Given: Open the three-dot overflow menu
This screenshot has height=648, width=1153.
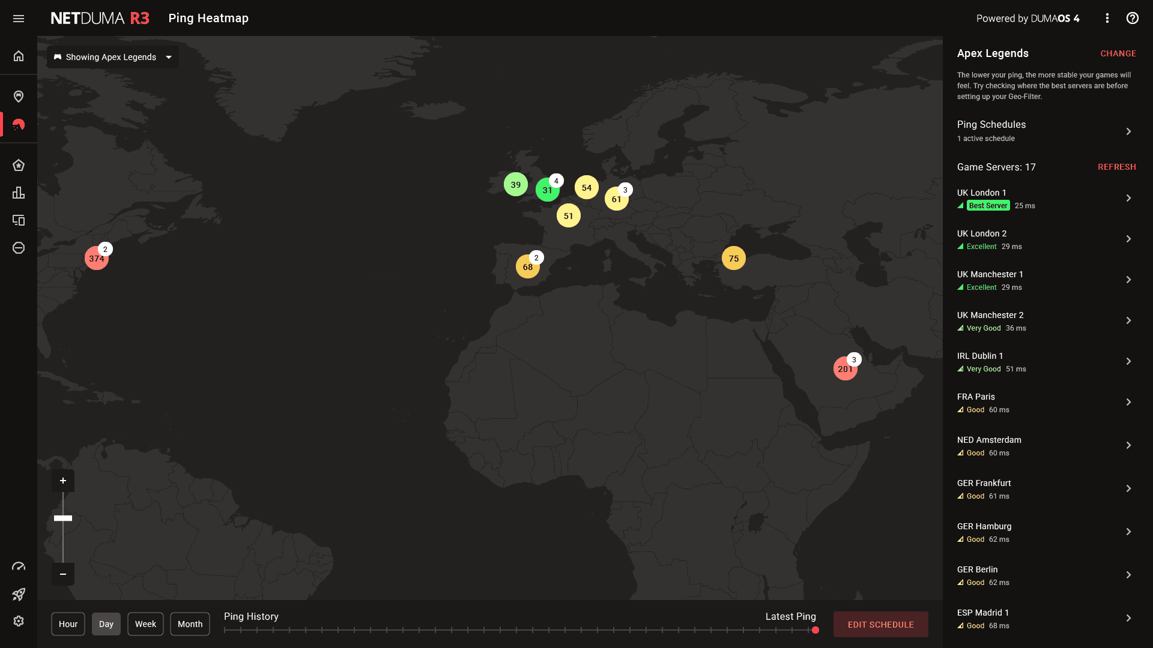Looking at the screenshot, I should coord(1108,19).
